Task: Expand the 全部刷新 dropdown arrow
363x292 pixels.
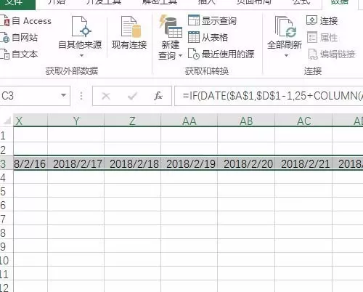Action: point(286,56)
